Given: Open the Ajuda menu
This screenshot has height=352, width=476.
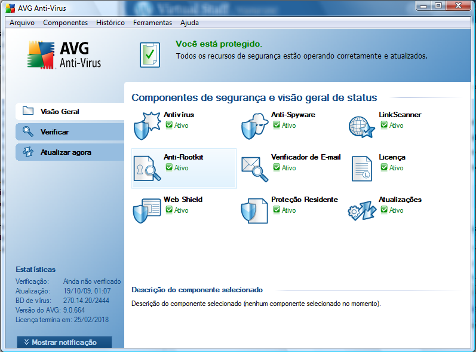Looking at the screenshot, I should (189, 23).
